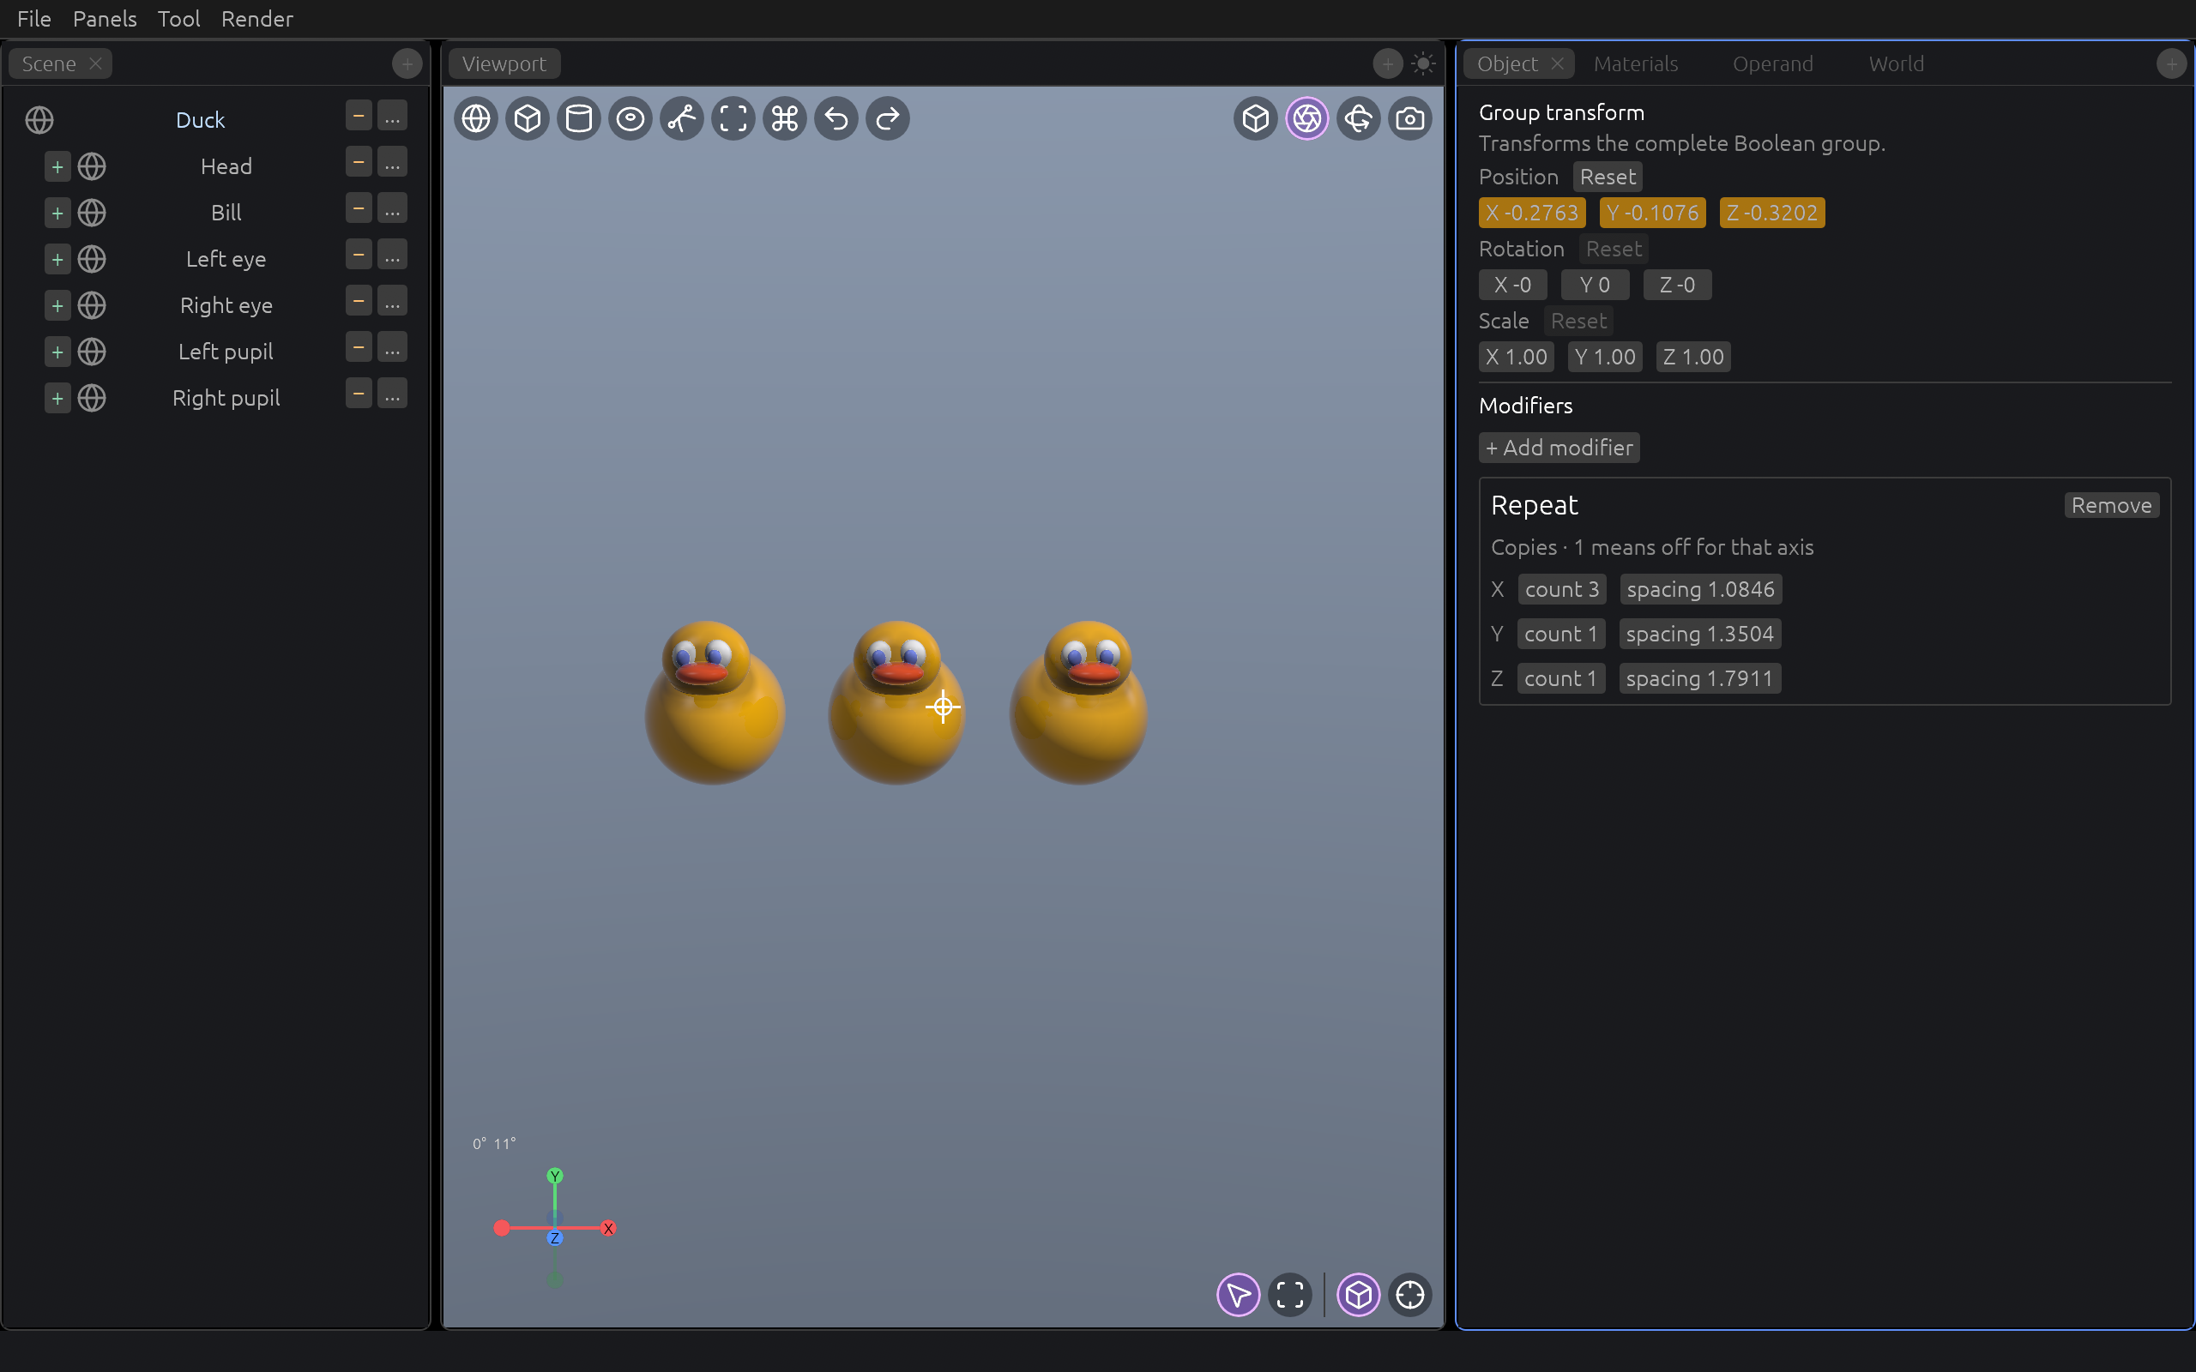The width and height of the screenshot is (2196, 1372).
Task: Undo the last action in viewport
Action: click(x=836, y=119)
